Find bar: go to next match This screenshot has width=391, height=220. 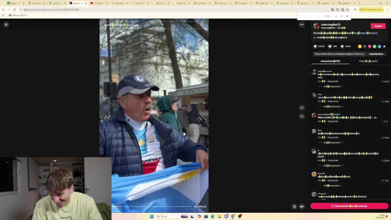[342, 16]
